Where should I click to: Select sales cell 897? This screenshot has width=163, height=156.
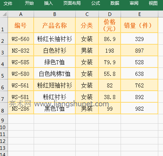pyautogui.click(x=139, y=50)
